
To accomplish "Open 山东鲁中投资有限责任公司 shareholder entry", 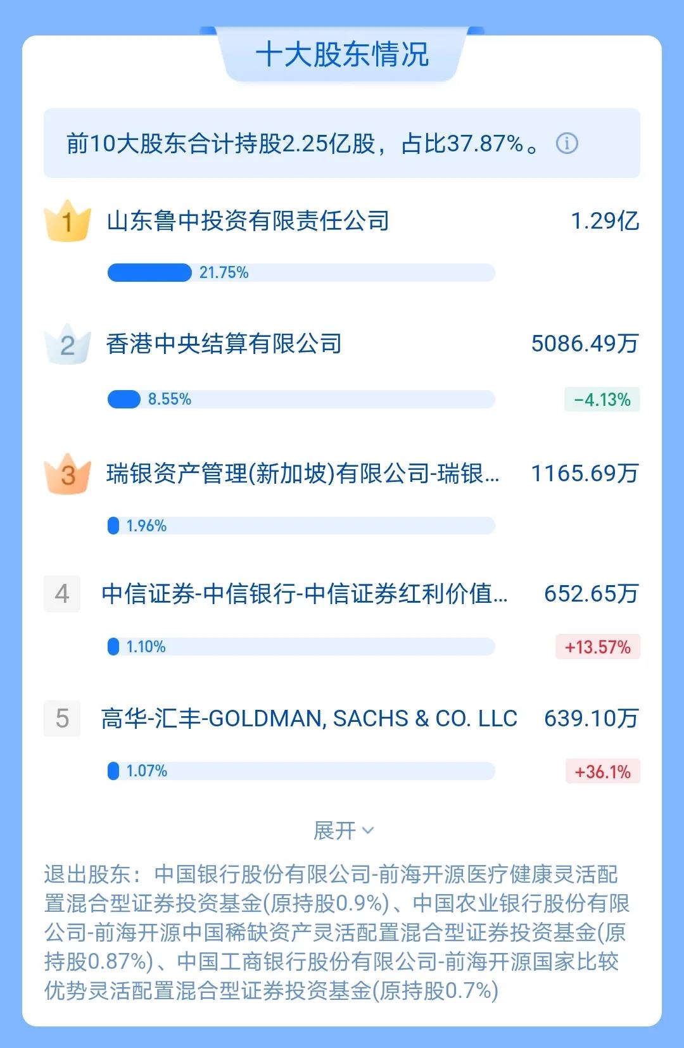I will coord(248,221).
